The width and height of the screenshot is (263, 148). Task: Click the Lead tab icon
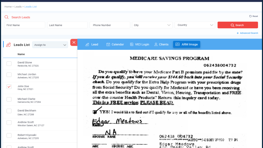click(x=87, y=44)
